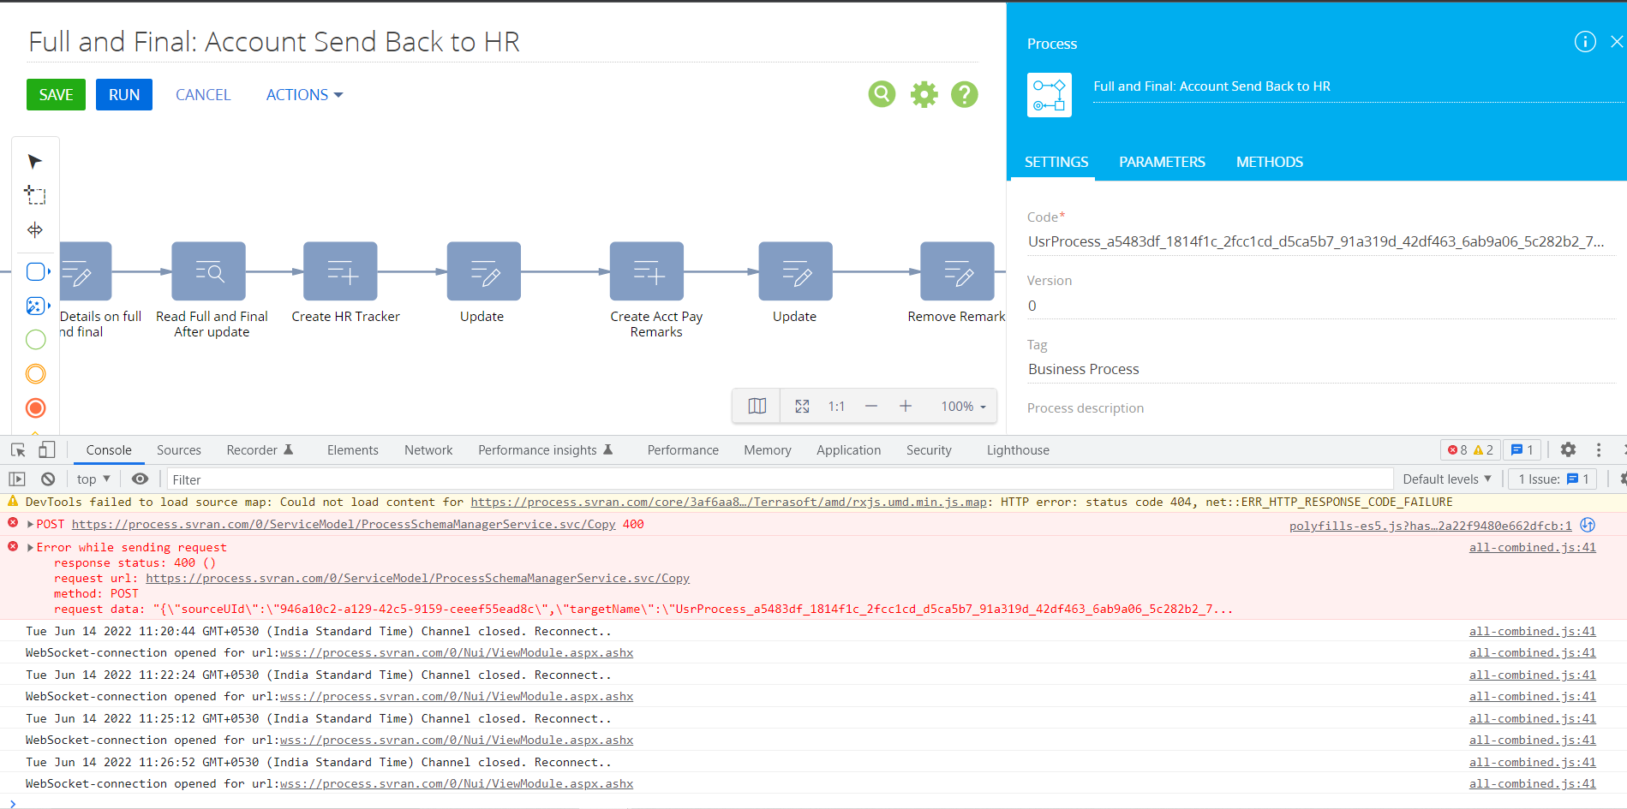Viewport: 1627px width, 809px height.
Task: Select the Remove Remark element
Action: point(957,271)
